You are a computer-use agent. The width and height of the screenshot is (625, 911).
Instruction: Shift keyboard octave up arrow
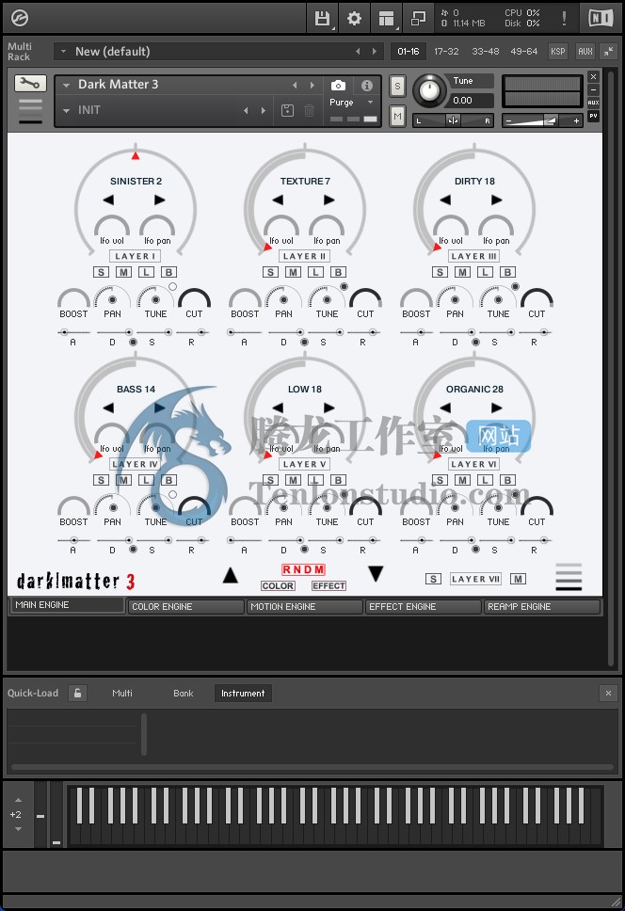tap(18, 800)
